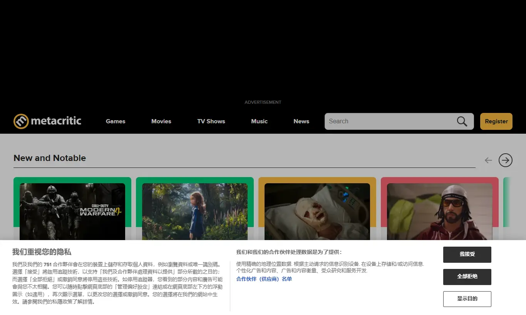The width and height of the screenshot is (526, 315).
Task: Click the Metacritic logo icon
Action: click(x=21, y=121)
